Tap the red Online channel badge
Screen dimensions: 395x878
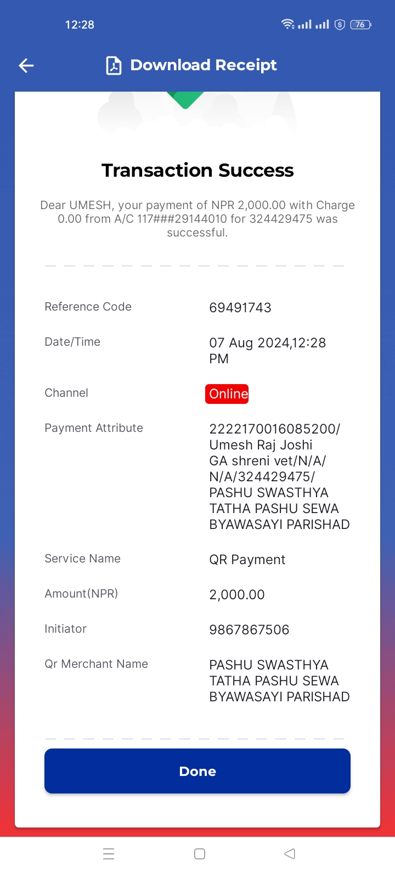(227, 394)
